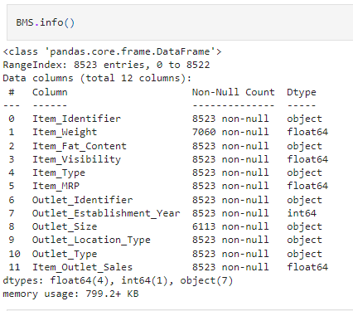Screen dimensions: 353x311
Task: Click the Item_Type row name
Action: (59, 173)
